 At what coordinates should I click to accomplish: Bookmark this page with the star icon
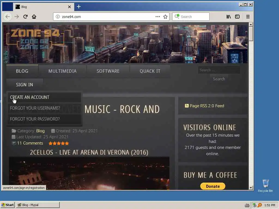tap(165, 17)
